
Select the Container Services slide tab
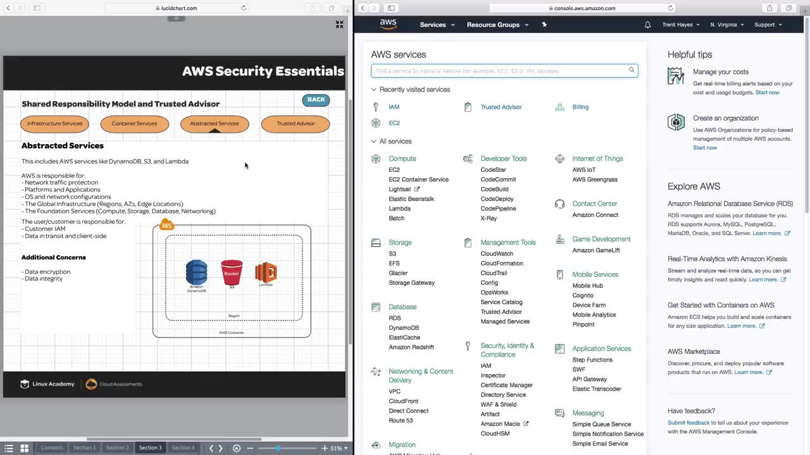click(134, 123)
